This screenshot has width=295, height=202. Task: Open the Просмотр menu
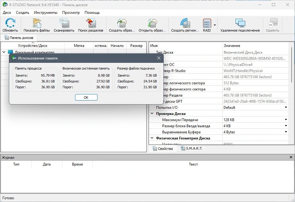tap(71, 13)
